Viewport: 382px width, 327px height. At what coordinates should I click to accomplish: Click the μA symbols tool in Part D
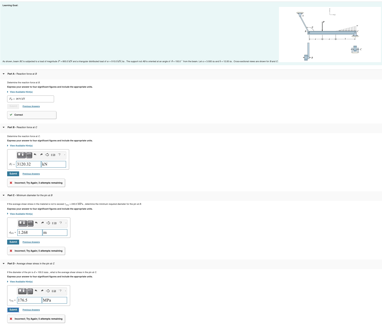pyautogui.click(x=30, y=291)
